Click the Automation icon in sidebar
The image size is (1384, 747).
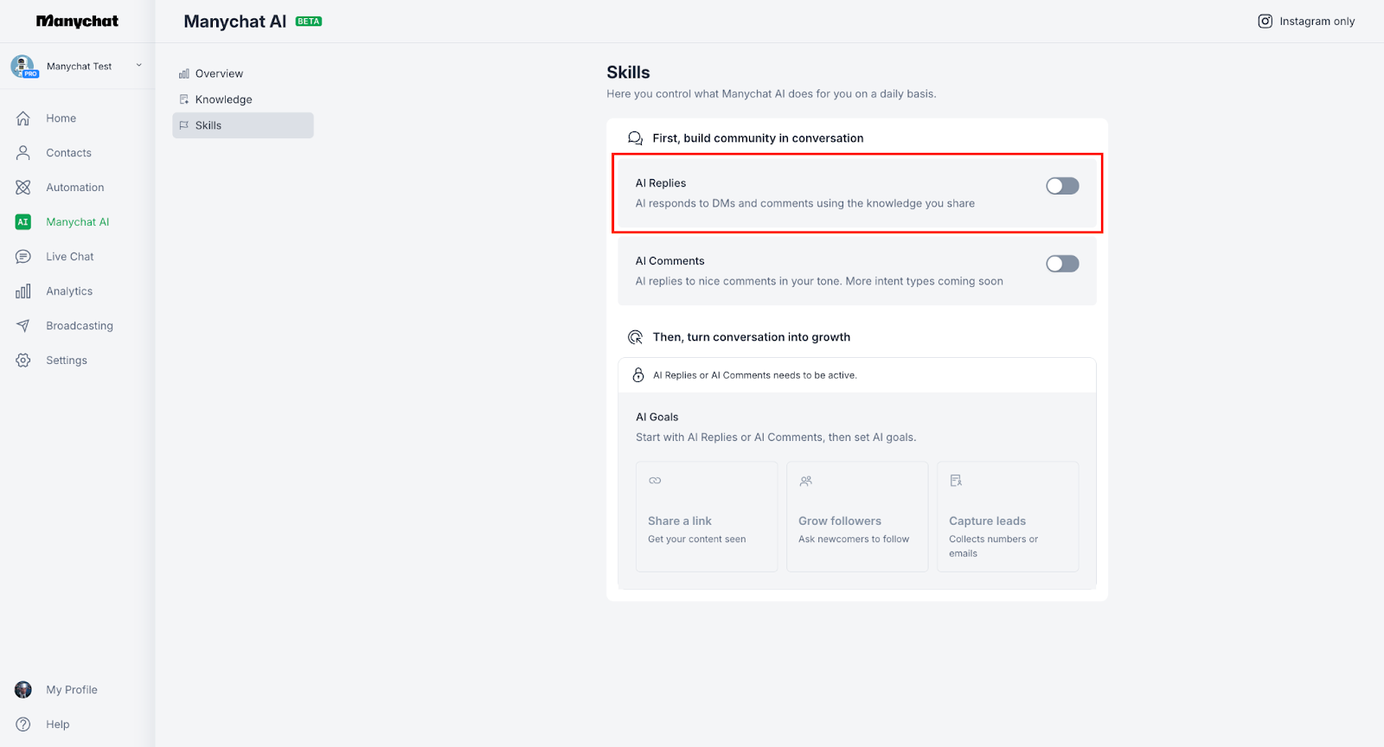pyautogui.click(x=23, y=188)
